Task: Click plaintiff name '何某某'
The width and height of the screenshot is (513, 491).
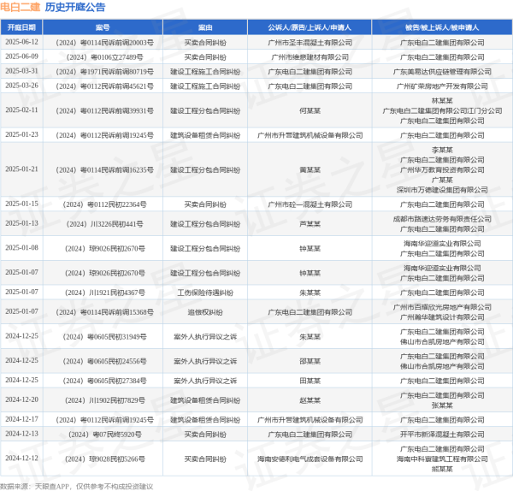Action: pos(310,111)
